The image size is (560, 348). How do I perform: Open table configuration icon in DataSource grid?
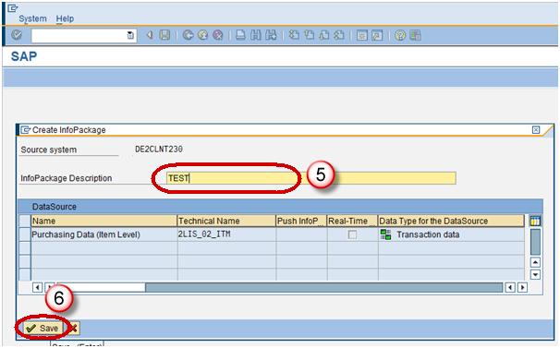[535, 221]
